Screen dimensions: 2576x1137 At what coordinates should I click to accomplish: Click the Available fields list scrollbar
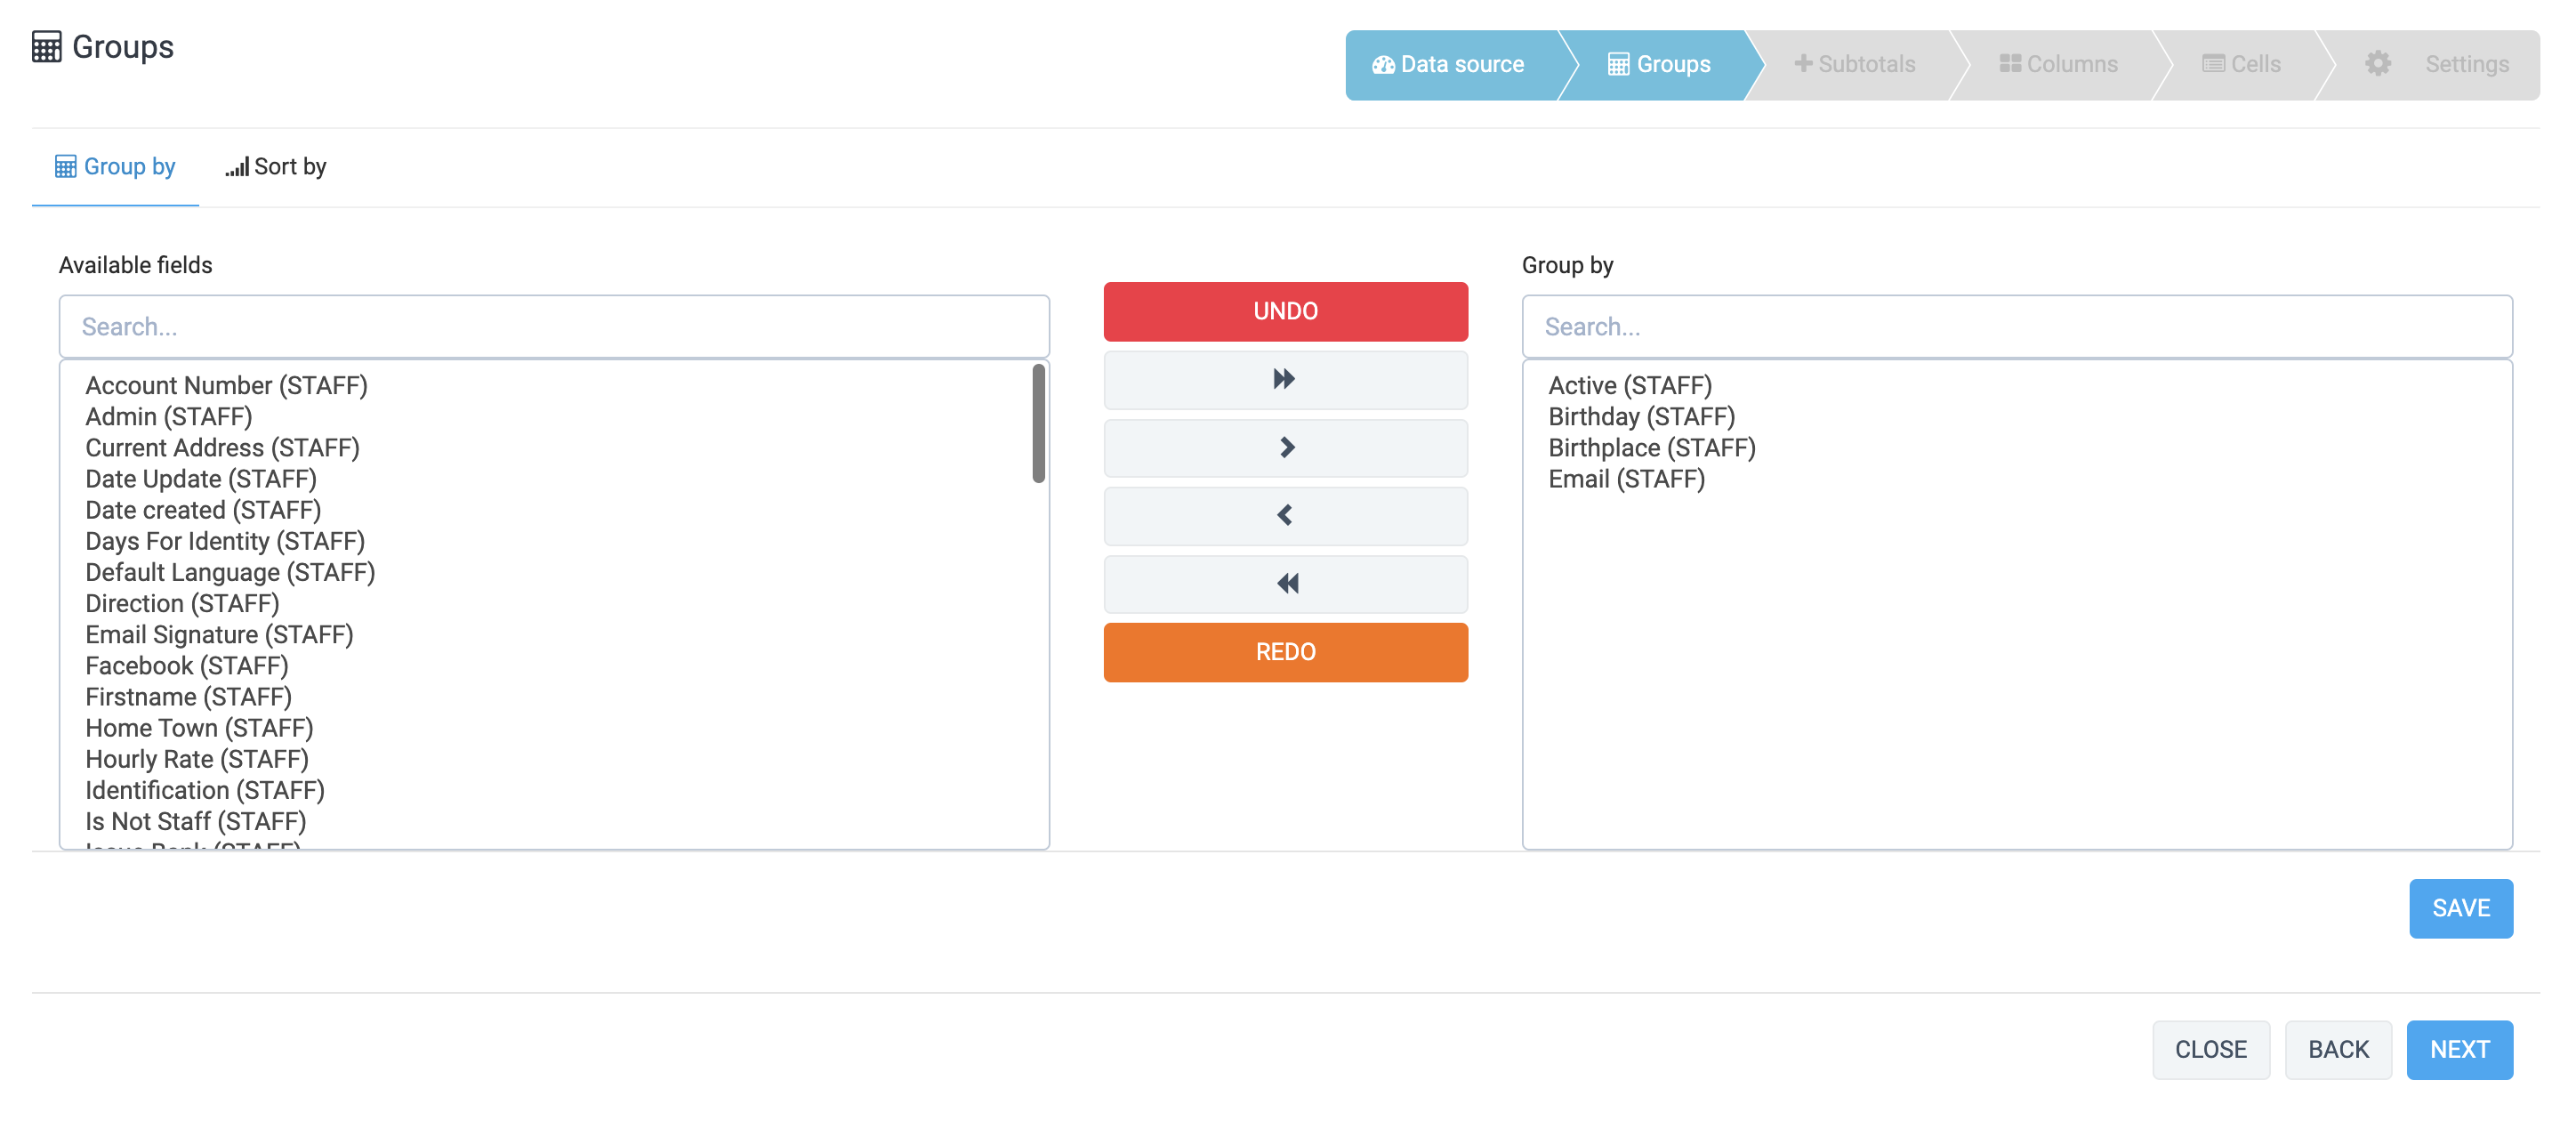pyautogui.click(x=1038, y=424)
